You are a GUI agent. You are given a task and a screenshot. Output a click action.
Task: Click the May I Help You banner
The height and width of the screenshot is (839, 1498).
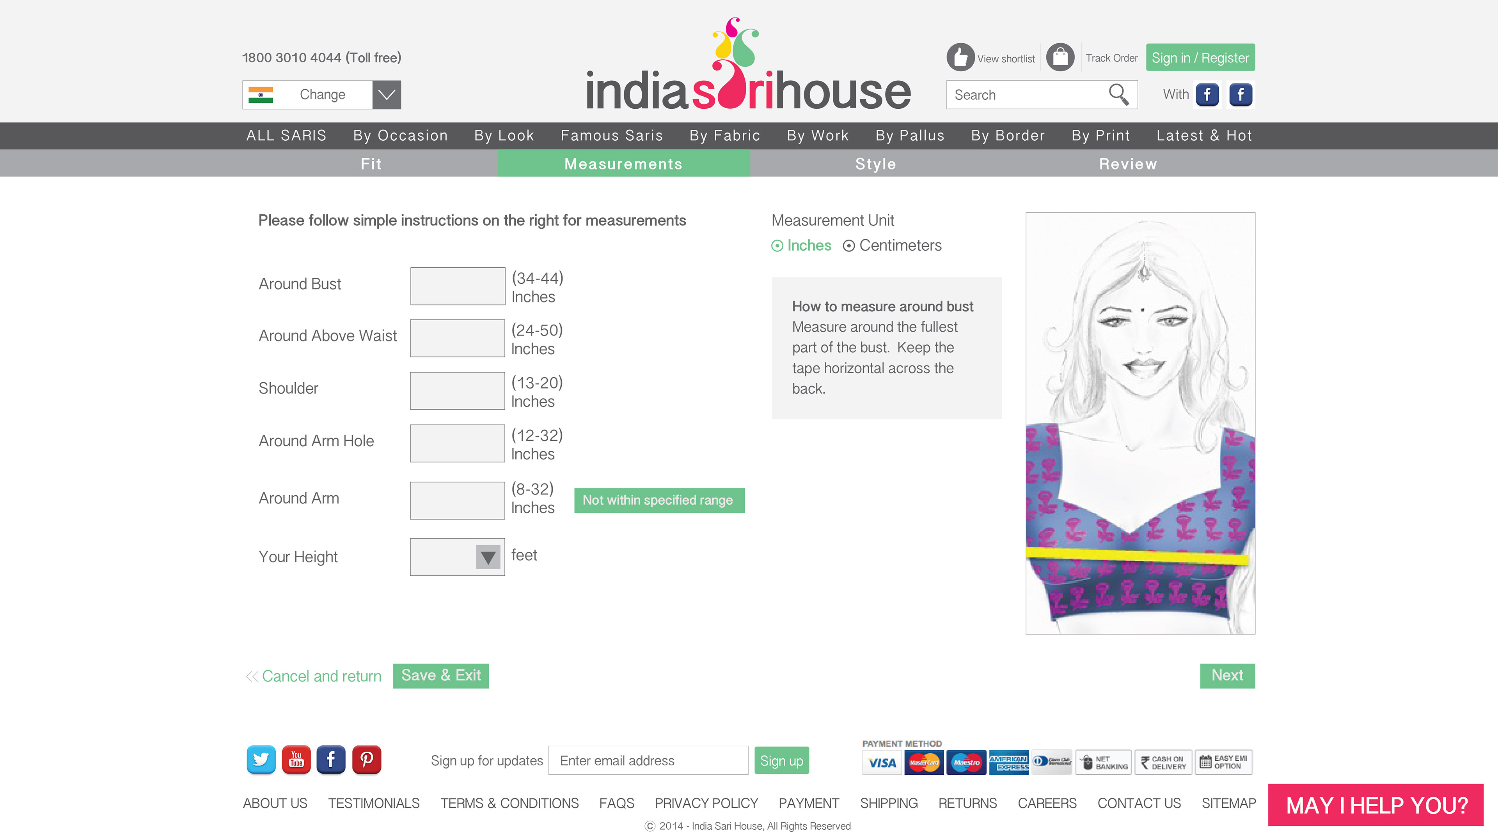click(x=1376, y=805)
